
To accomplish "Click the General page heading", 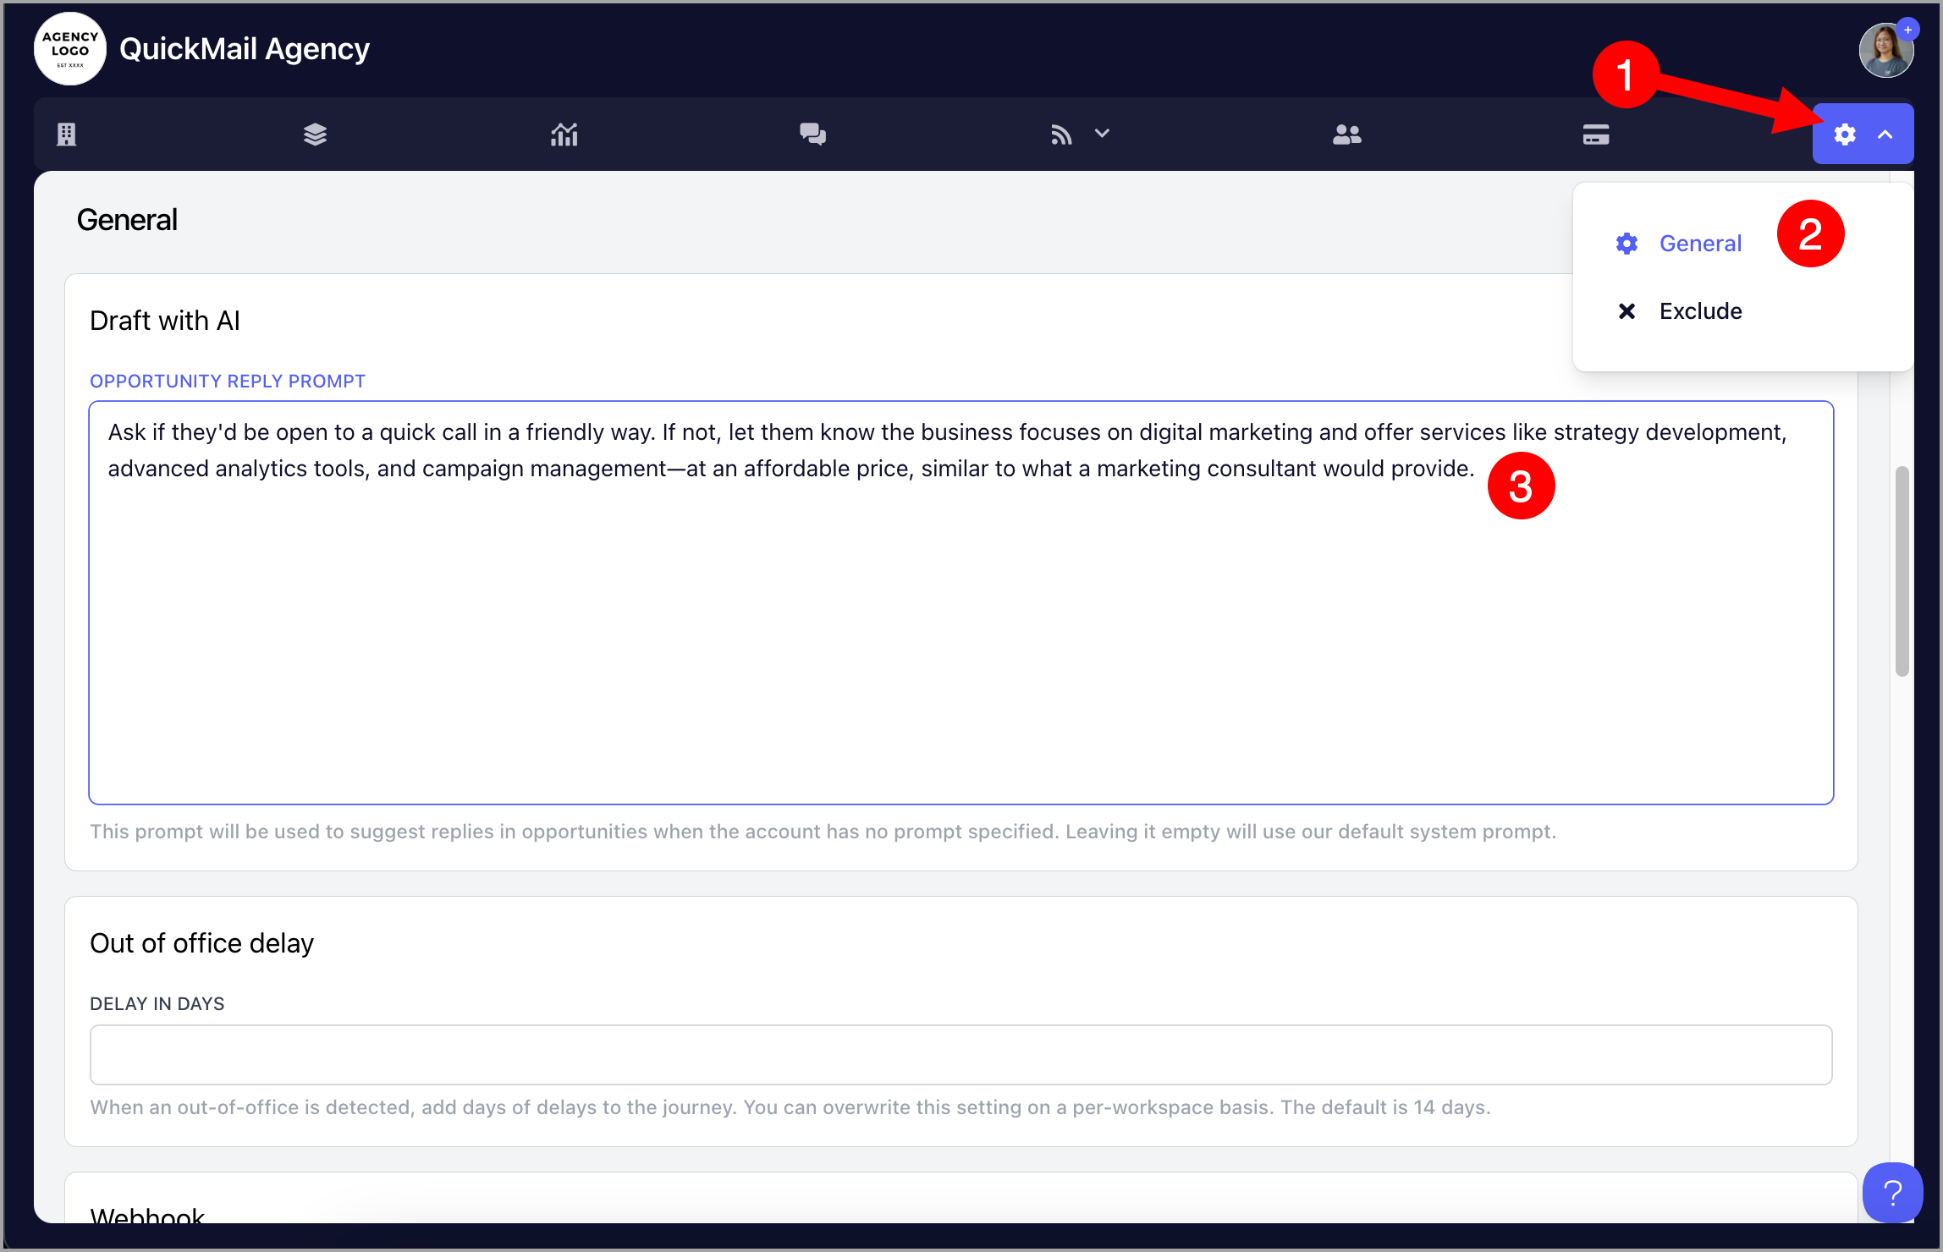I will [127, 220].
